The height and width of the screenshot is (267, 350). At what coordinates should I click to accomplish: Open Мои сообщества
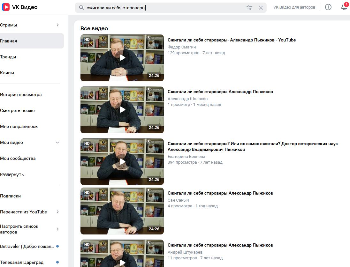18,158
